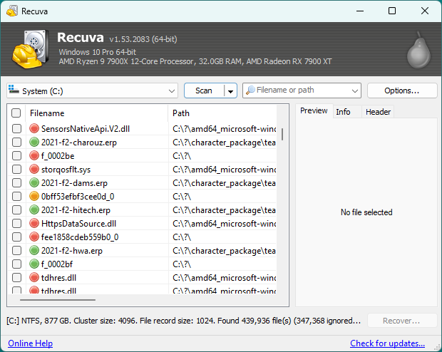The width and height of the screenshot is (442, 352).
Task: Mark the HttpsDataSource.dll checkbox
Action: tap(16, 223)
